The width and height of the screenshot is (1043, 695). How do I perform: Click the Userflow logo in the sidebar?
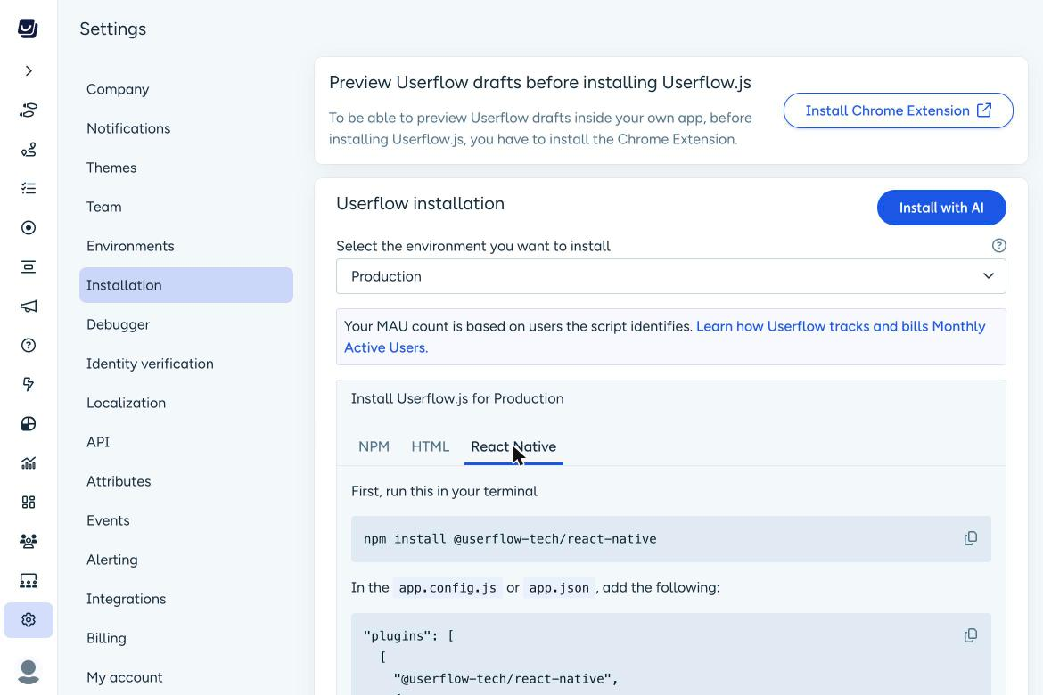click(28, 28)
